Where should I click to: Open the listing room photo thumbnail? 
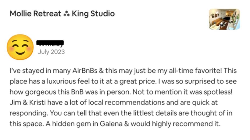pyautogui.click(x=224, y=19)
